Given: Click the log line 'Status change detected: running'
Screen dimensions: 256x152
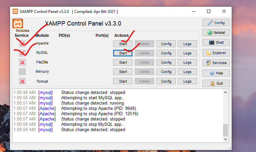Looking at the screenshot, I should 93,103.
